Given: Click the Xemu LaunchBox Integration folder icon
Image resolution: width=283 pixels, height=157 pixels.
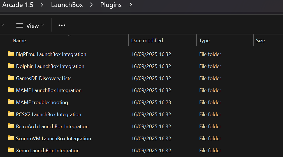Looking at the screenshot, I should click(11, 150).
